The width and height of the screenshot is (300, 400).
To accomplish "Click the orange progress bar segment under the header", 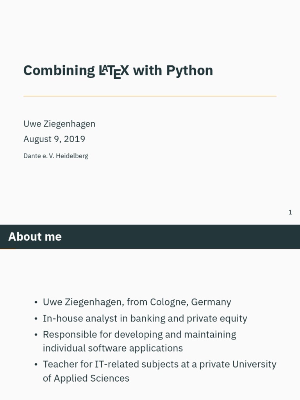I will (8, 248).
